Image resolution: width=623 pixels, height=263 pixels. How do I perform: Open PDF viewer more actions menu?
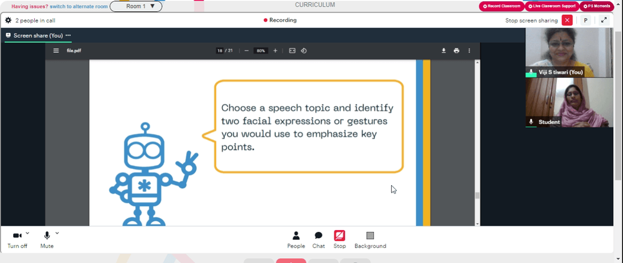coord(469,51)
